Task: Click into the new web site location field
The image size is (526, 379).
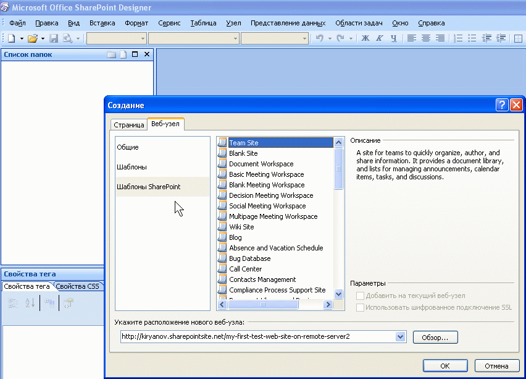Action: pos(258,337)
